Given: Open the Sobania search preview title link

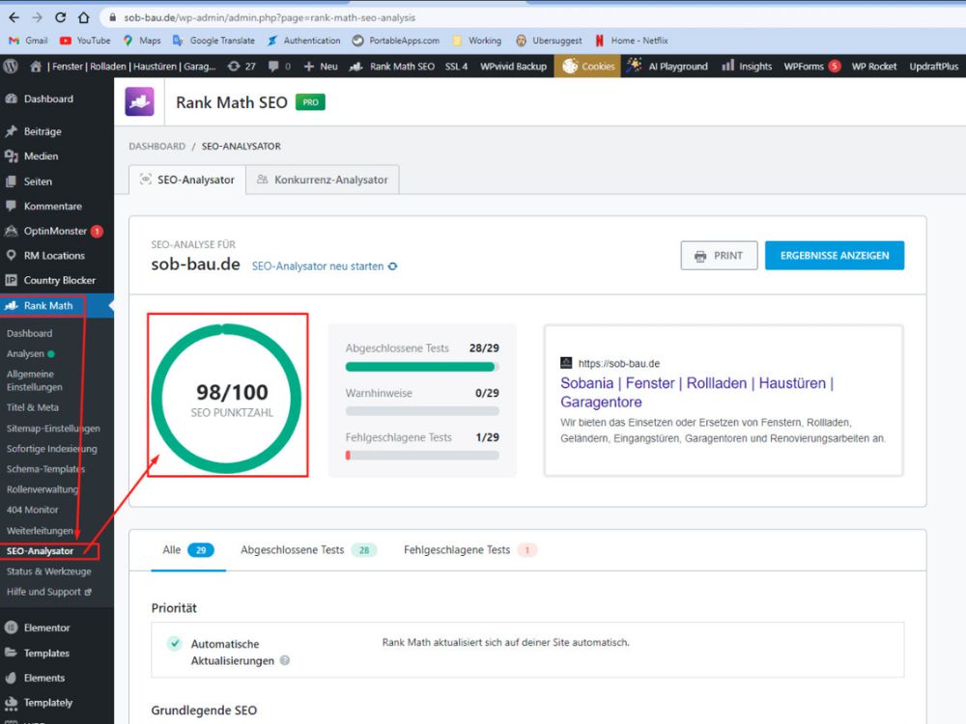Looking at the screenshot, I should [696, 392].
